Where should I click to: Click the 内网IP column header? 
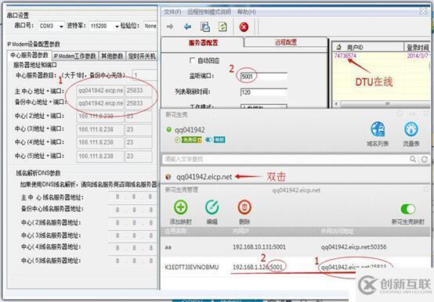pos(241,232)
